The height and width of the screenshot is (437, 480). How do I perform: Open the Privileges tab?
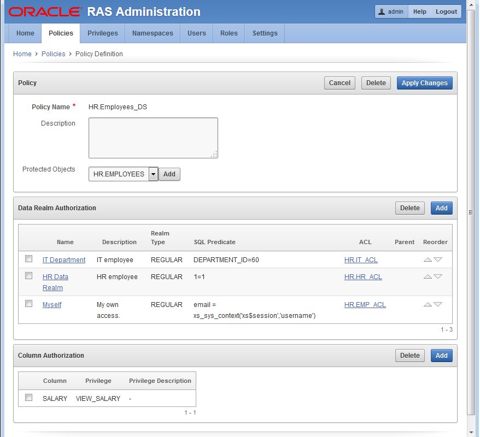point(103,33)
